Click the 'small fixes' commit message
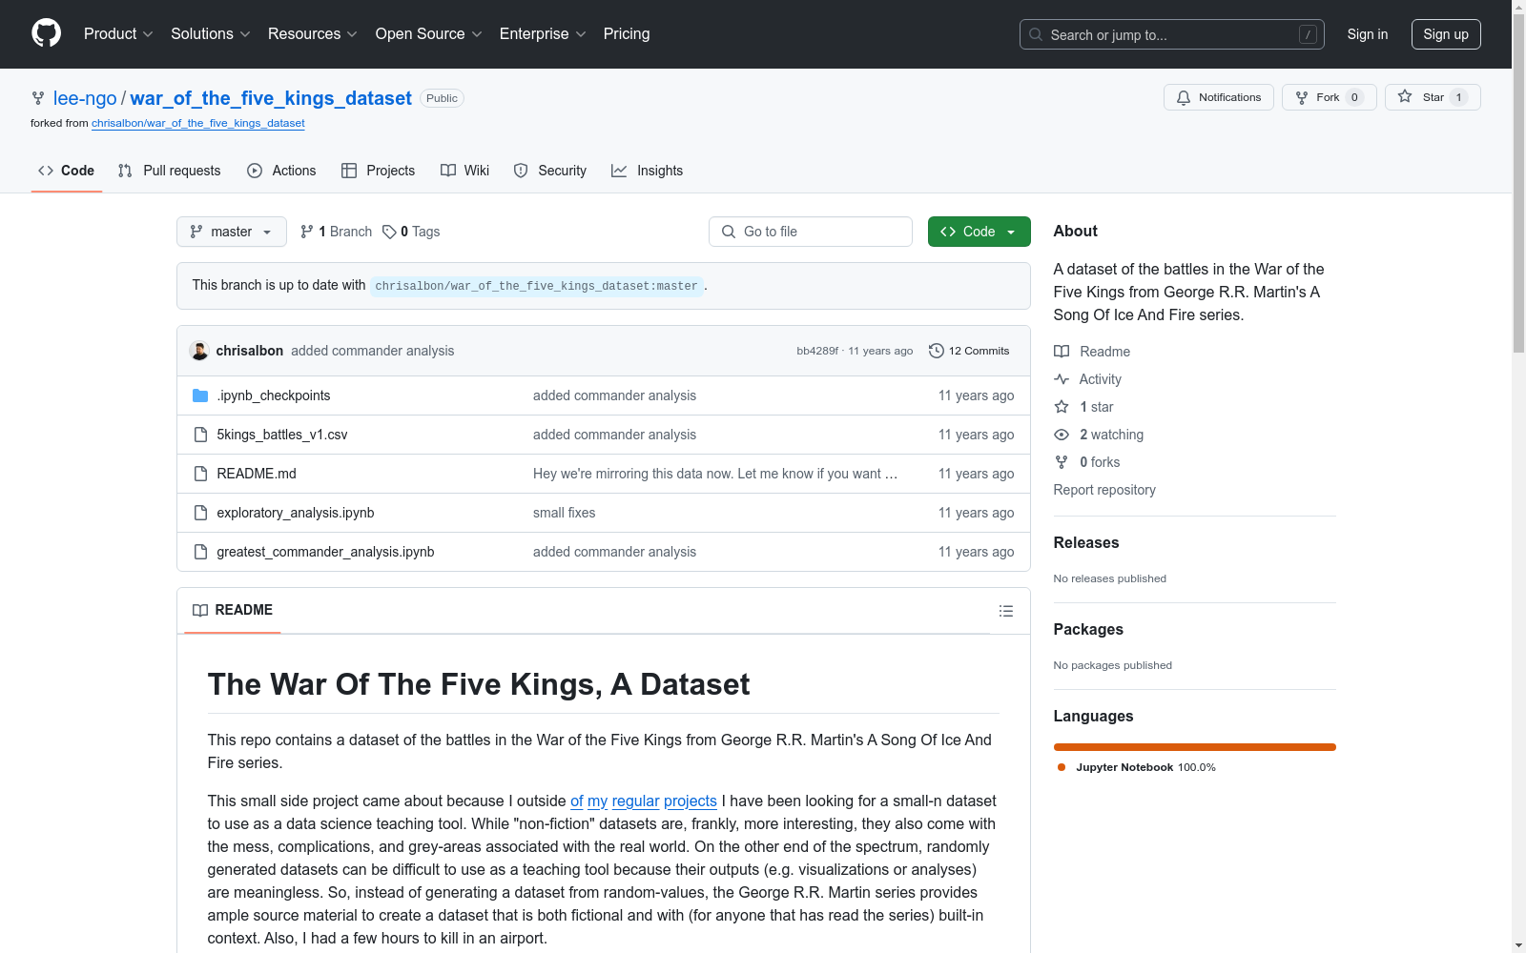This screenshot has width=1526, height=953. click(564, 513)
